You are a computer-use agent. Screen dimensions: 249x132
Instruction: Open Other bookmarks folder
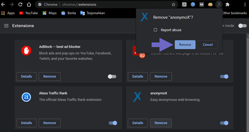click(234, 13)
